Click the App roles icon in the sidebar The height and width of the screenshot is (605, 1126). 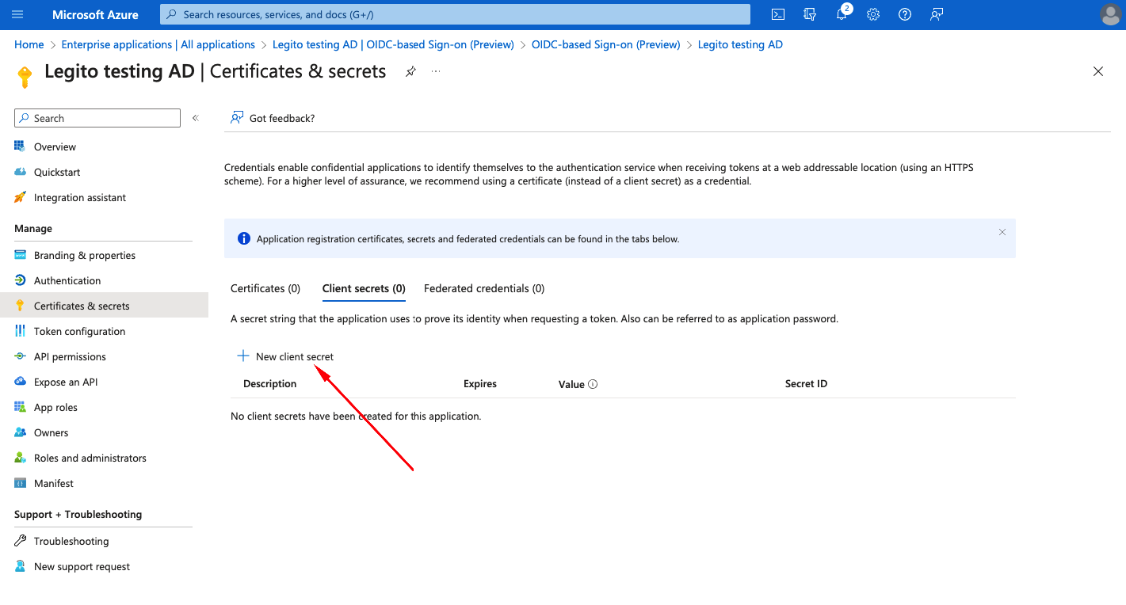click(x=20, y=407)
